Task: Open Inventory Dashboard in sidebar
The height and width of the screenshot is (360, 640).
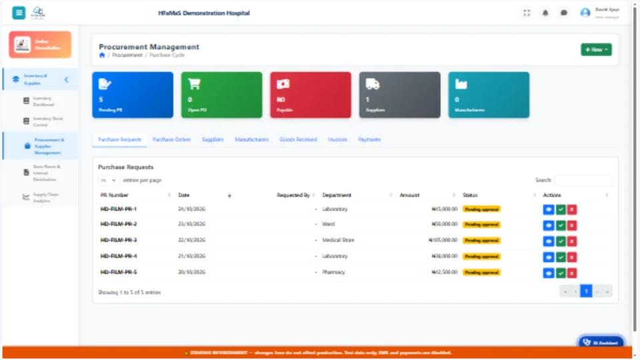Action: point(40,101)
